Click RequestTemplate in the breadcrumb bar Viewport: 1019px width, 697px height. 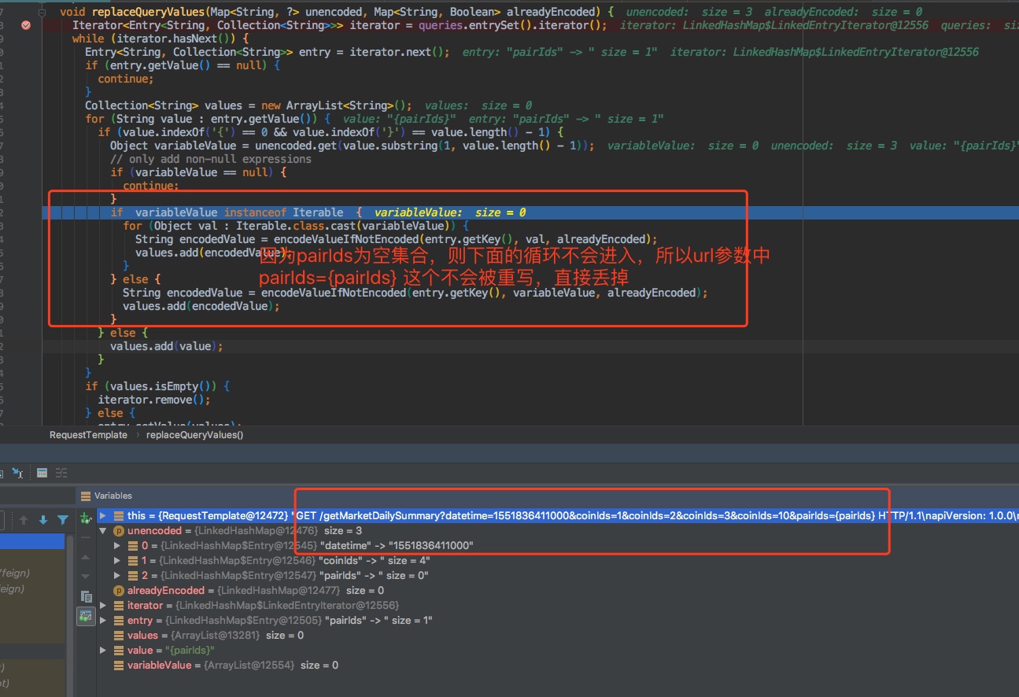(88, 434)
